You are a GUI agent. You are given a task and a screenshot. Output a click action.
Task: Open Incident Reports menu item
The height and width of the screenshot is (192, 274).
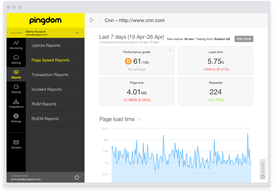coord(47,89)
